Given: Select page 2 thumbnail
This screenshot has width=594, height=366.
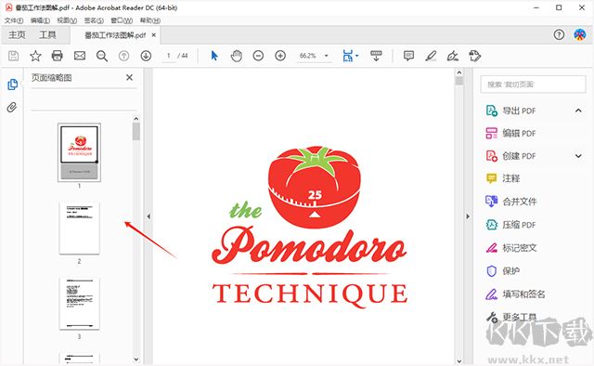Looking at the screenshot, I should (x=79, y=228).
